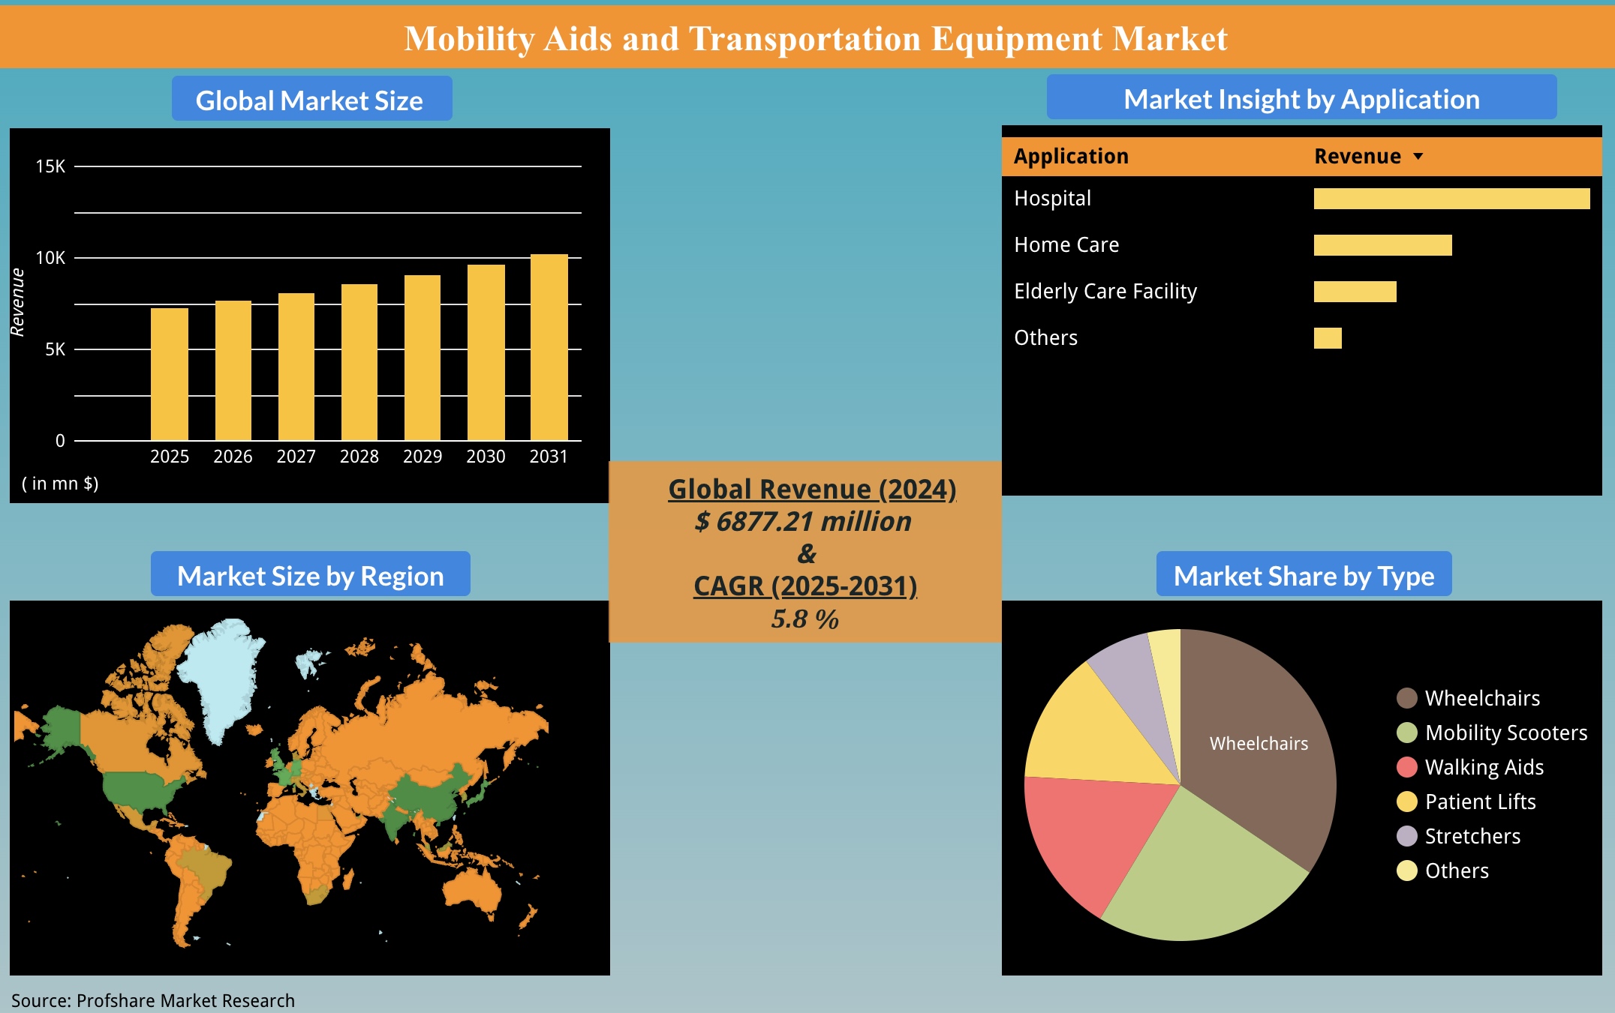Click the Revenue sort arrow in table header
The width and height of the screenshot is (1615, 1013).
(1418, 157)
